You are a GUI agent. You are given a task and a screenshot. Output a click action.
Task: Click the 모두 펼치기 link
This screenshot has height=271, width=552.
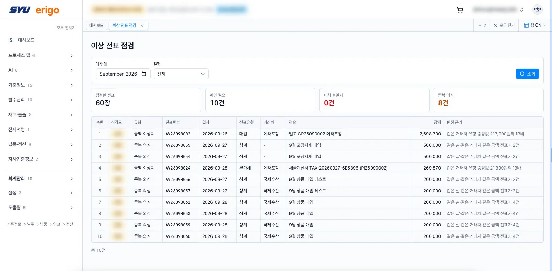[x=66, y=28]
